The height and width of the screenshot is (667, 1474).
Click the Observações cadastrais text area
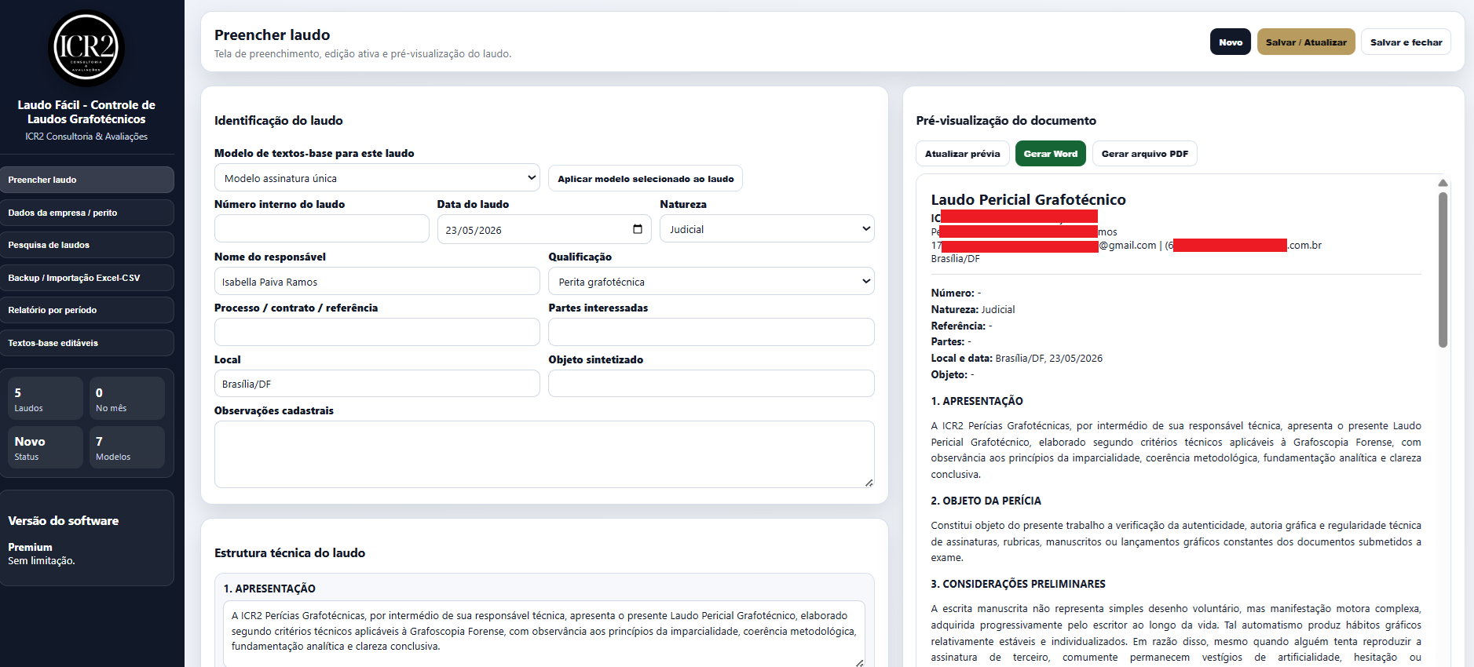pyautogui.click(x=544, y=454)
